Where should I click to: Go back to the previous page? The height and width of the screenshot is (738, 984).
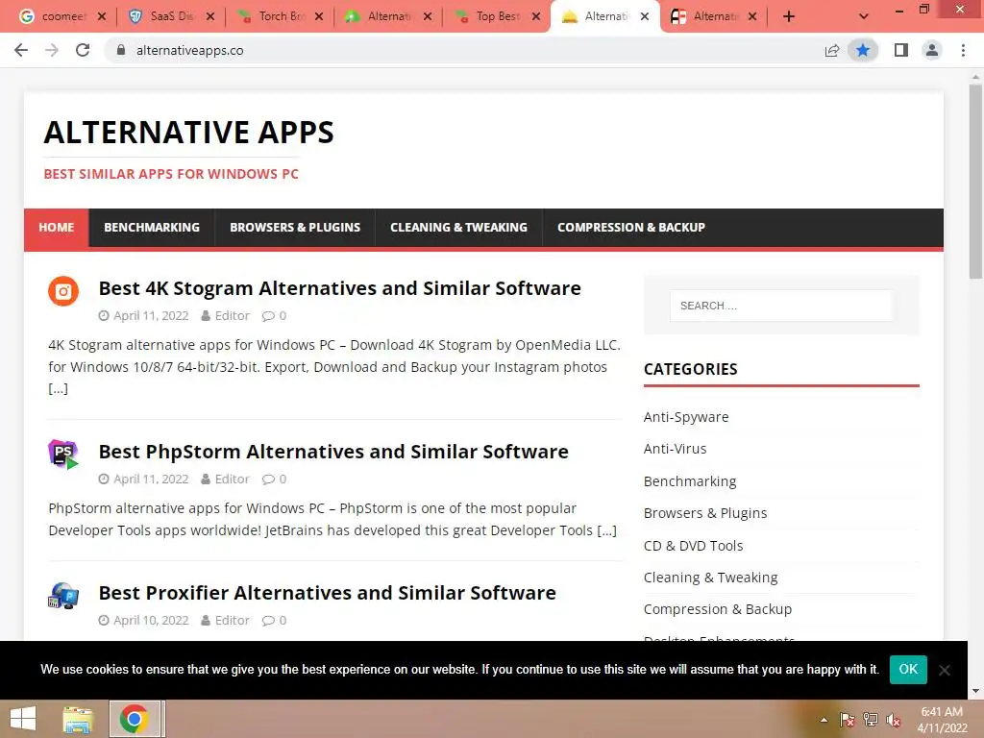point(21,50)
